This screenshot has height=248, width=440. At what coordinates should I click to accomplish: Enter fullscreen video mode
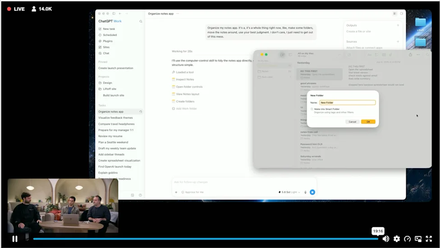[429, 239]
